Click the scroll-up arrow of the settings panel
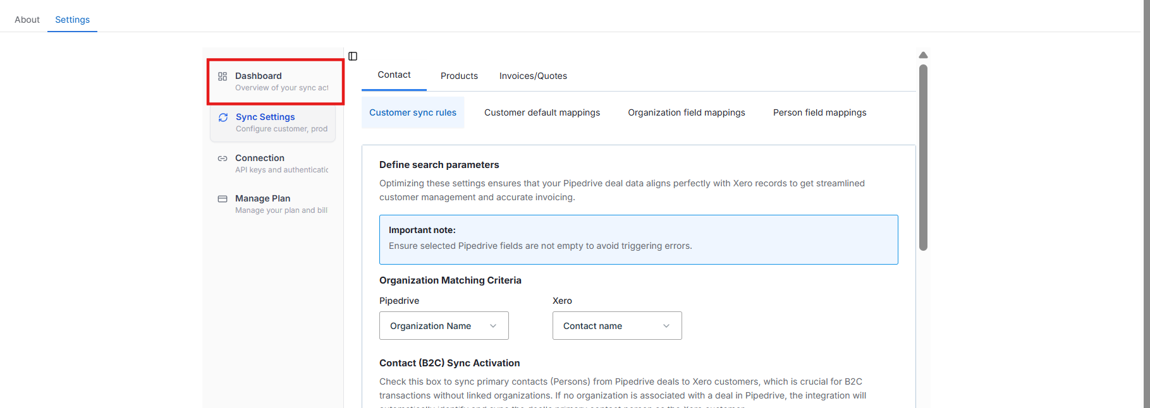The width and height of the screenshot is (1150, 408). pyautogui.click(x=923, y=55)
